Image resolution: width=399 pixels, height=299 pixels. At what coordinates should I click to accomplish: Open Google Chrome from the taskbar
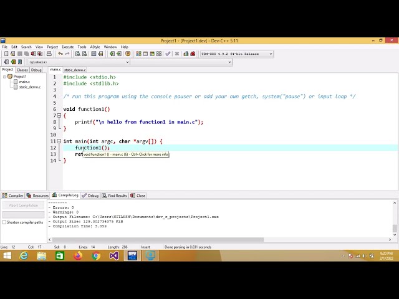(x=96, y=255)
